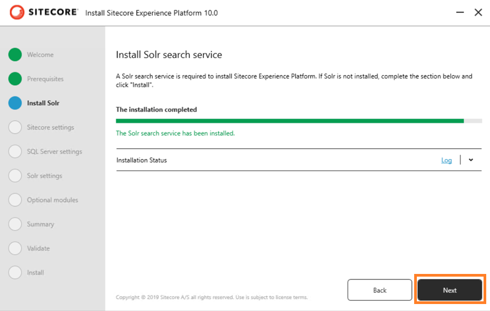The image size is (490, 311).
Task: Select the SQL Server settings step label
Action: pyautogui.click(x=54, y=151)
